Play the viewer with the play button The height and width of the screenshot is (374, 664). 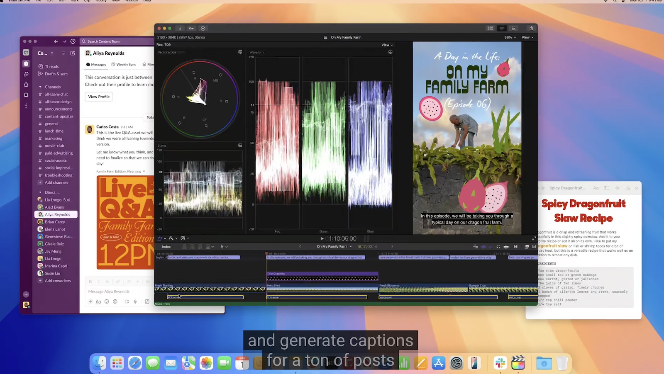click(x=322, y=238)
